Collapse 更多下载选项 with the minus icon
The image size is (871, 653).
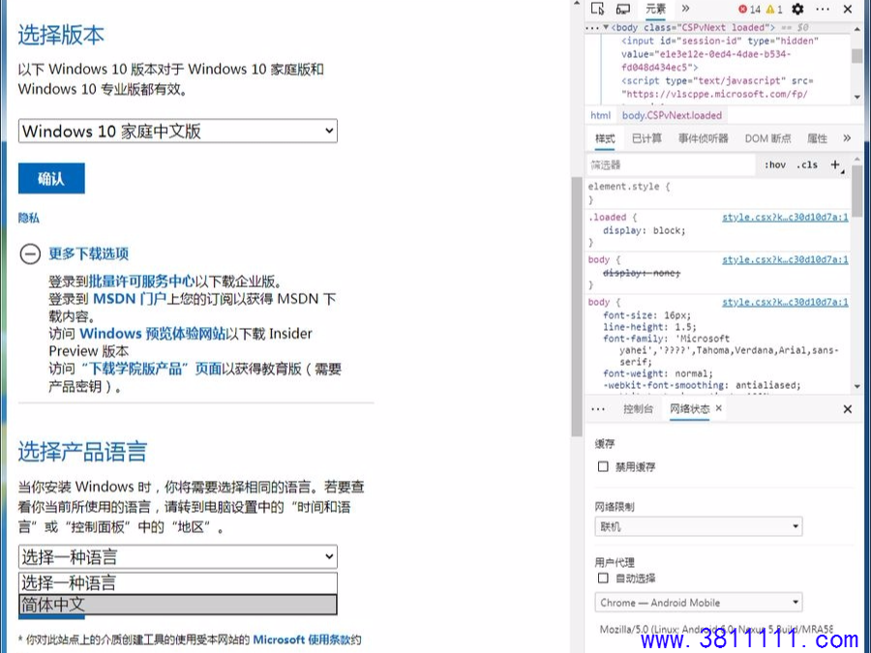pos(30,253)
